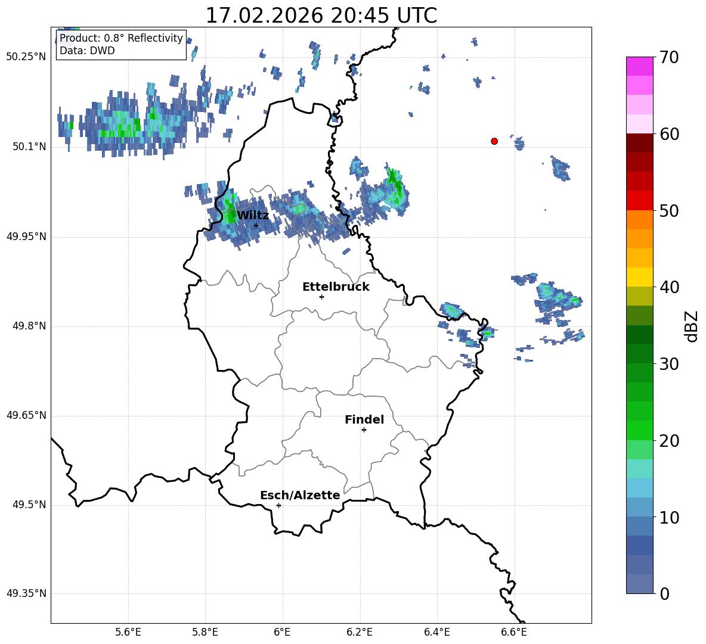The height and width of the screenshot is (644, 706).
Task: Click the 5.6°E longitude label
Action: pos(128,632)
